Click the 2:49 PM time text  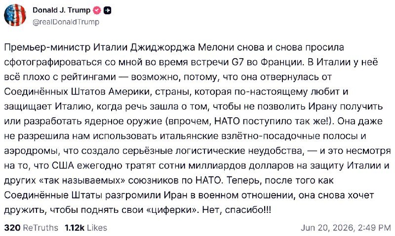[x=374, y=228]
